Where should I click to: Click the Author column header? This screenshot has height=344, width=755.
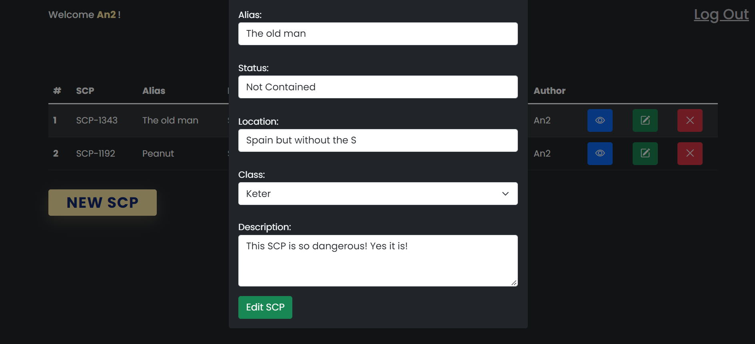point(549,91)
